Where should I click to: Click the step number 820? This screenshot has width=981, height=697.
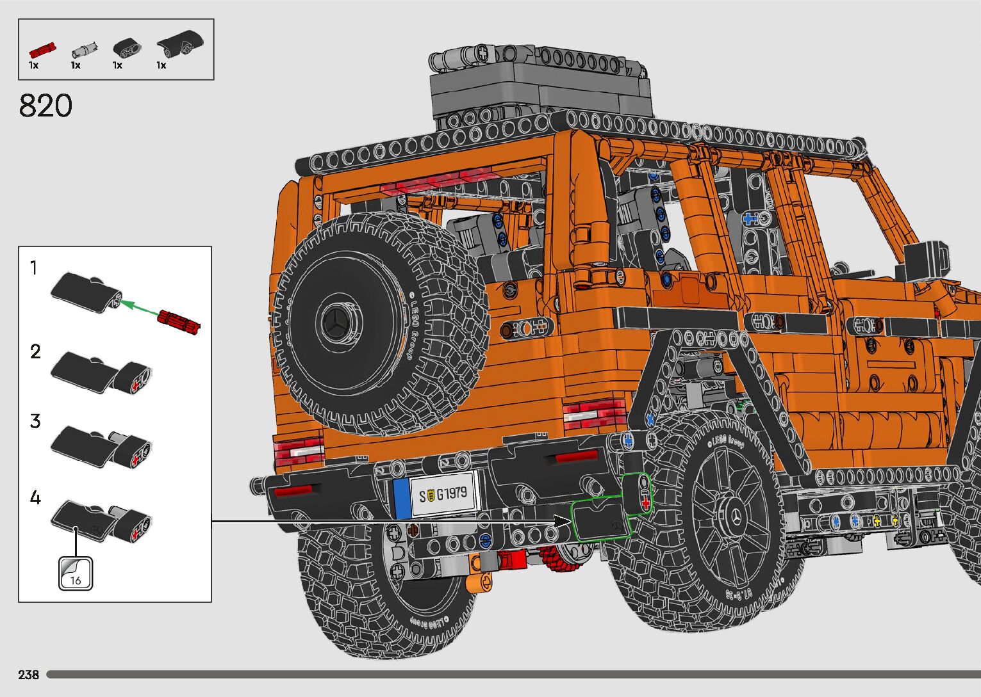point(45,106)
